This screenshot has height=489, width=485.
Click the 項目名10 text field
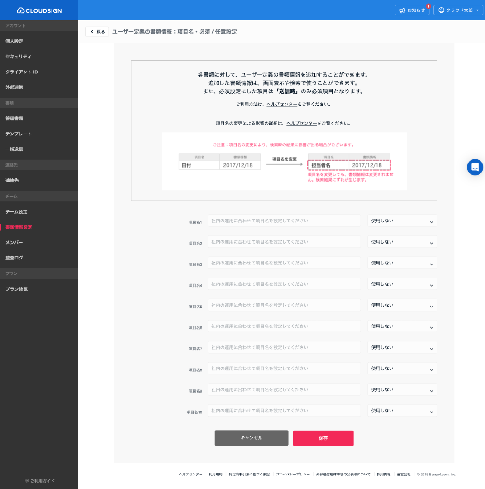click(x=284, y=411)
